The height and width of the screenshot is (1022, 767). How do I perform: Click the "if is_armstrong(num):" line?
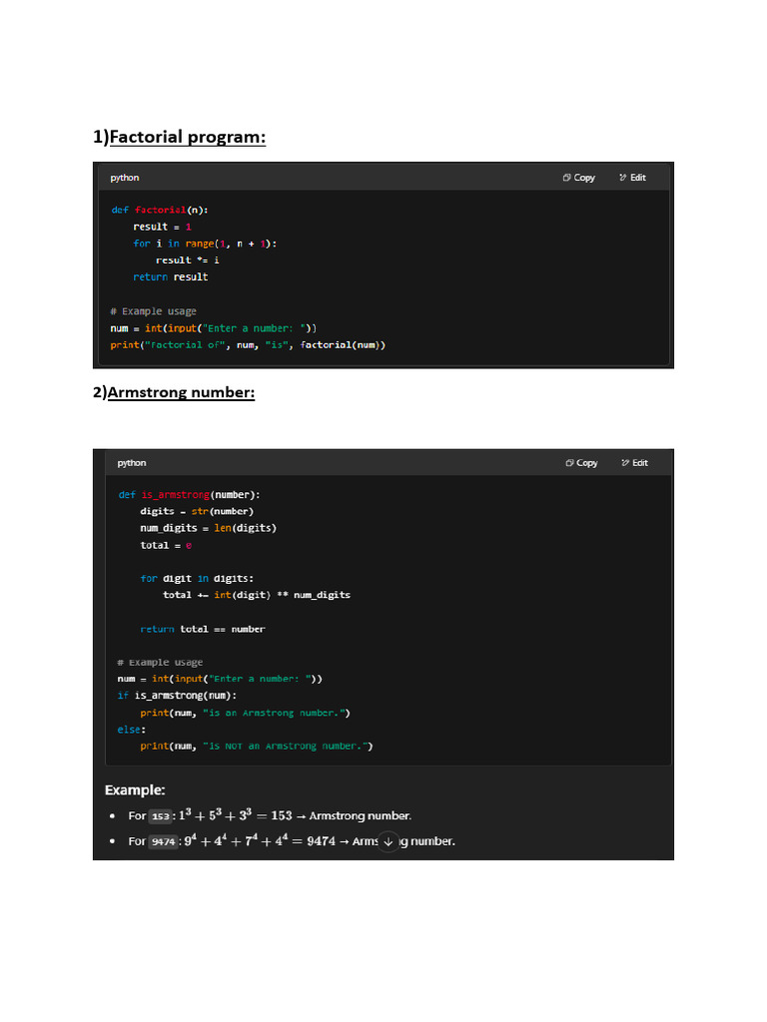[x=178, y=696]
